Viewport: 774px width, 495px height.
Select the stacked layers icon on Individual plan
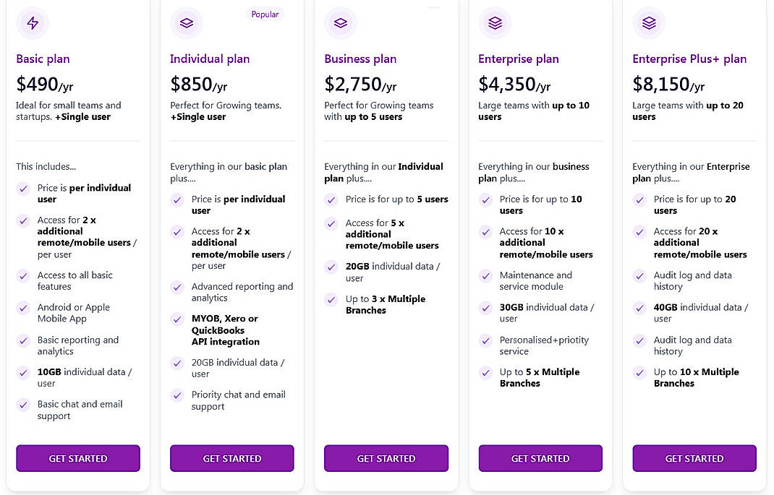pyautogui.click(x=187, y=23)
